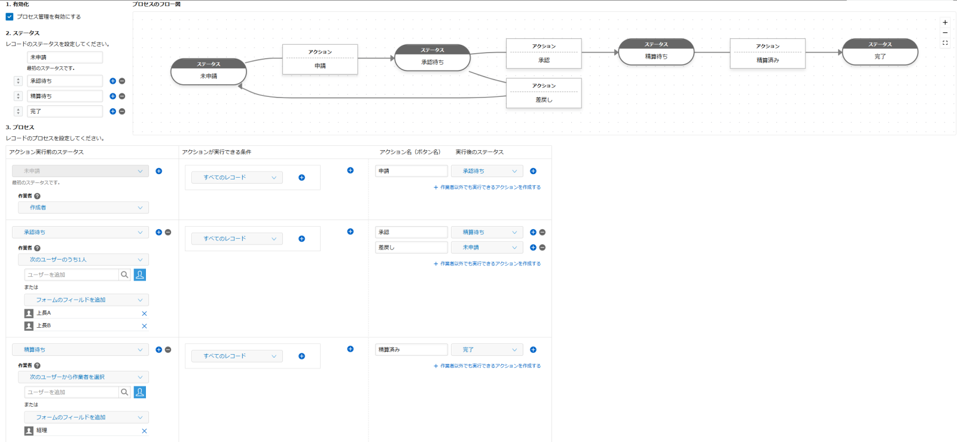Remove user 上長A from assignees

point(144,313)
